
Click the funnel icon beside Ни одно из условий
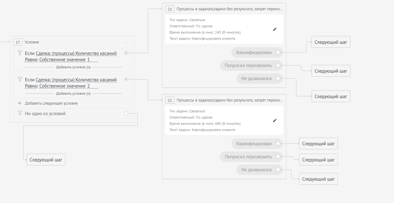[x=20, y=113]
